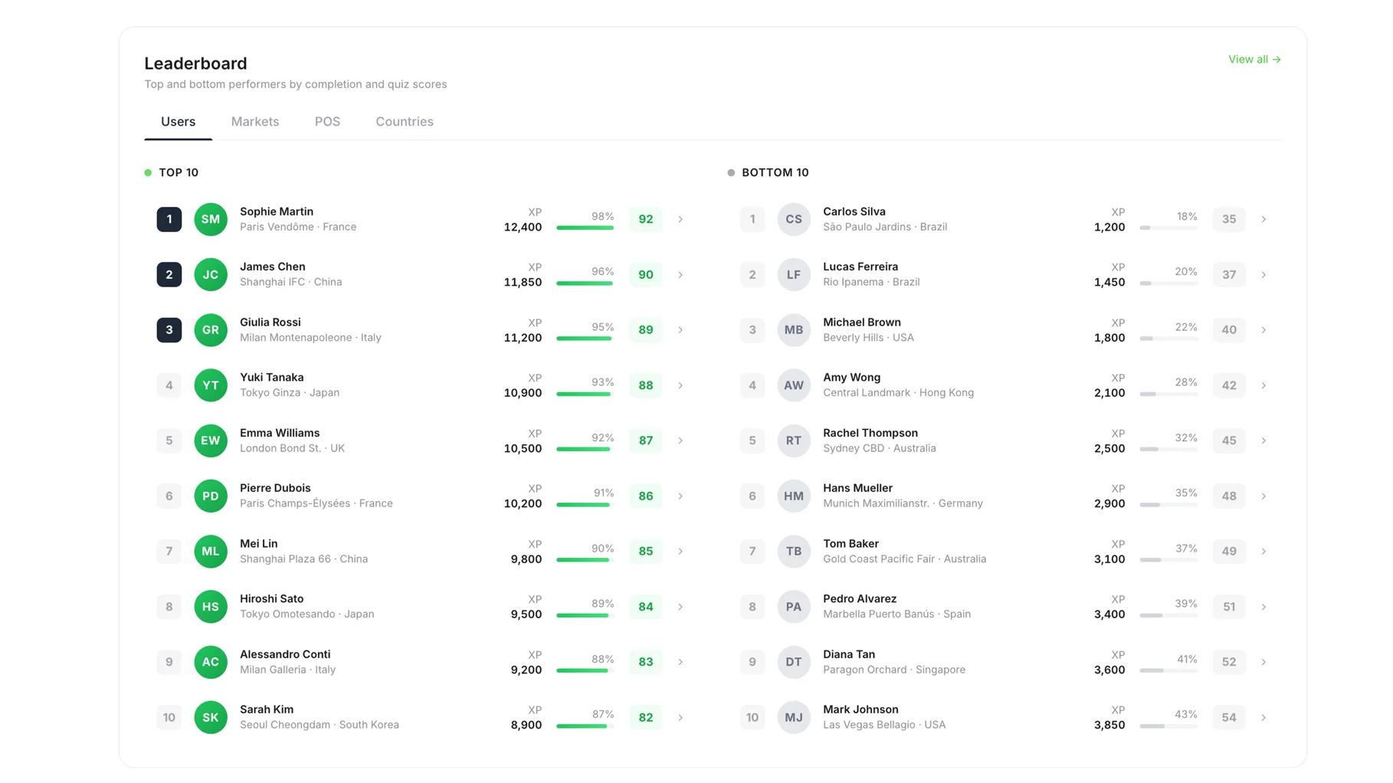Expand Pedro Alvarez's row chevron
This screenshot has width=1393, height=783.
[x=1263, y=607]
